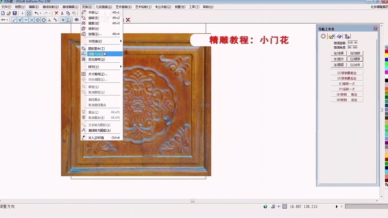
Task: Click the red X delete icon
Action: pos(56,13)
